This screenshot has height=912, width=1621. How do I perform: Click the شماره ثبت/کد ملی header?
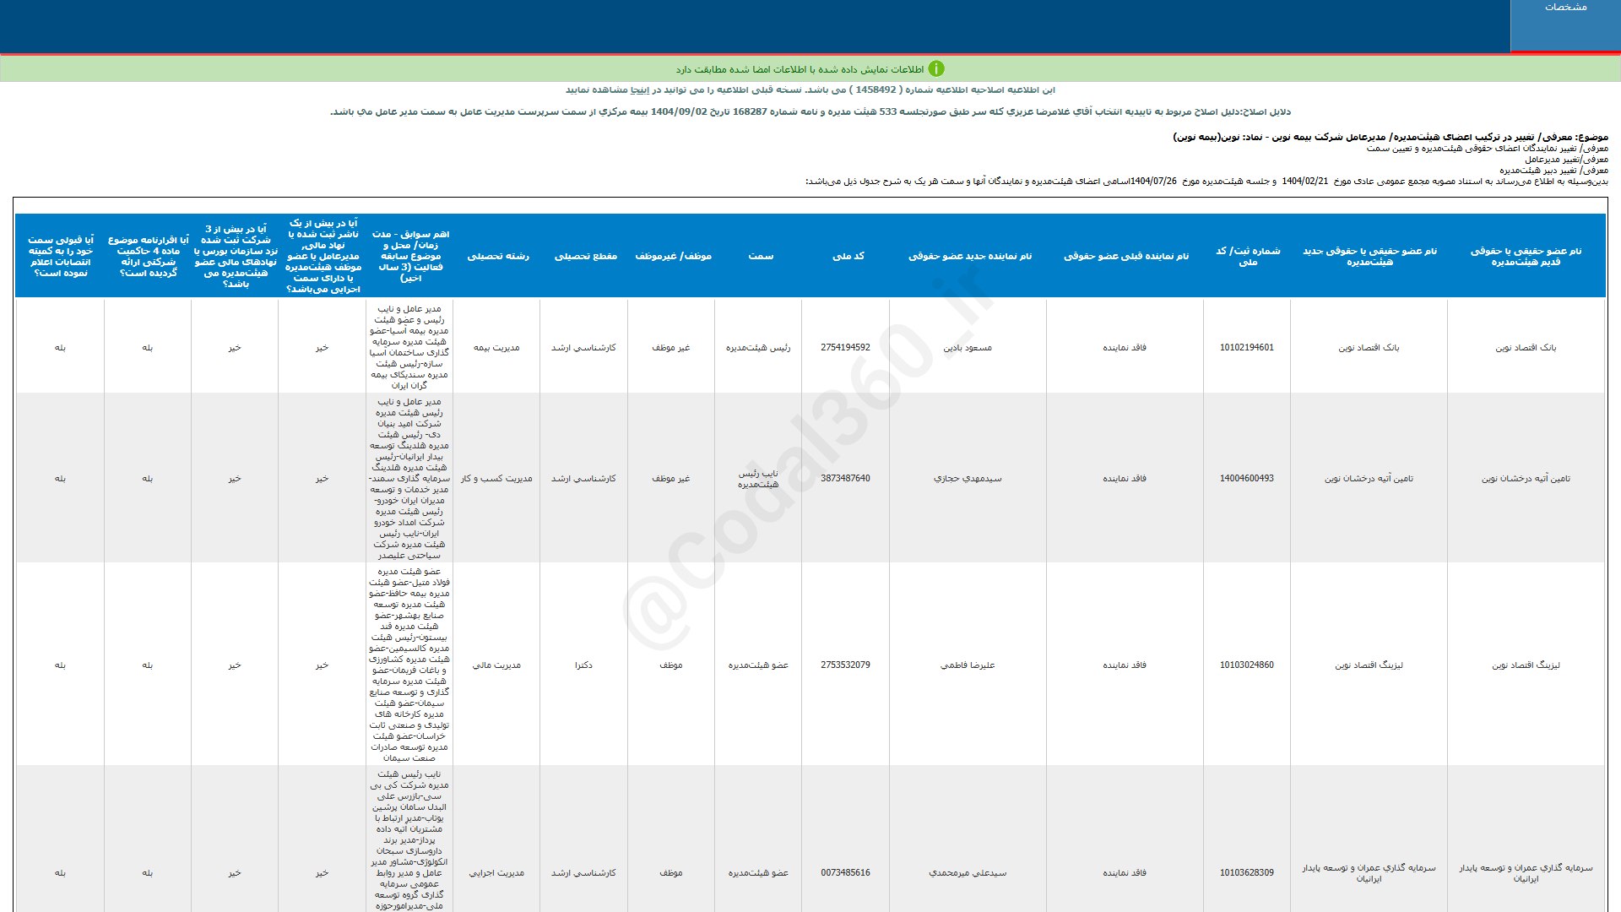point(1247,256)
